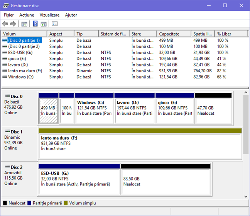The height and width of the screenshot is (216, 250).
Task: Click the Disk Management app icon in title bar
Action: (x=6, y=5)
